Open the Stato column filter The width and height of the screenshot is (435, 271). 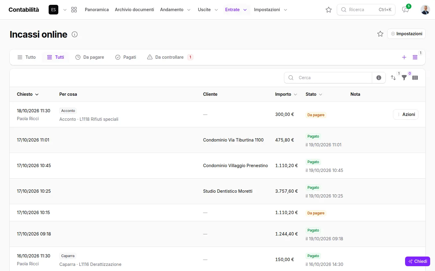(314, 94)
